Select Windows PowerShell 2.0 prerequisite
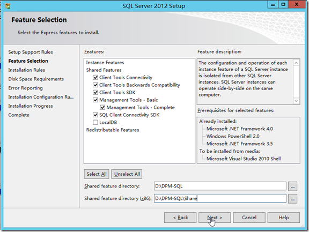The width and height of the screenshot is (309, 232). coord(233,137)
